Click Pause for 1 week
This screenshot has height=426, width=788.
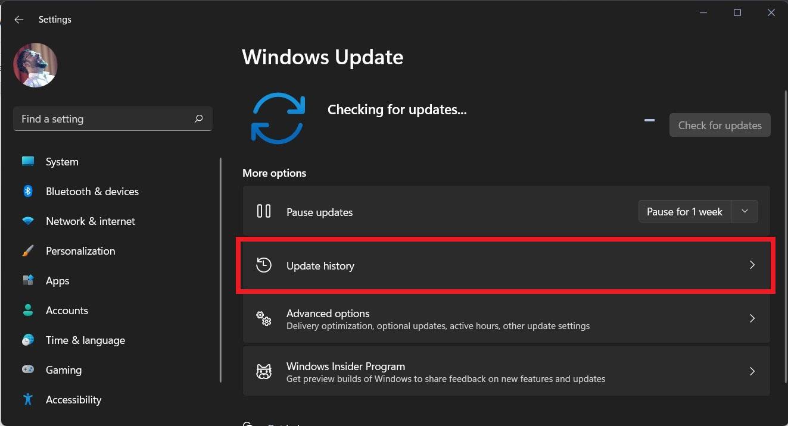684,211
